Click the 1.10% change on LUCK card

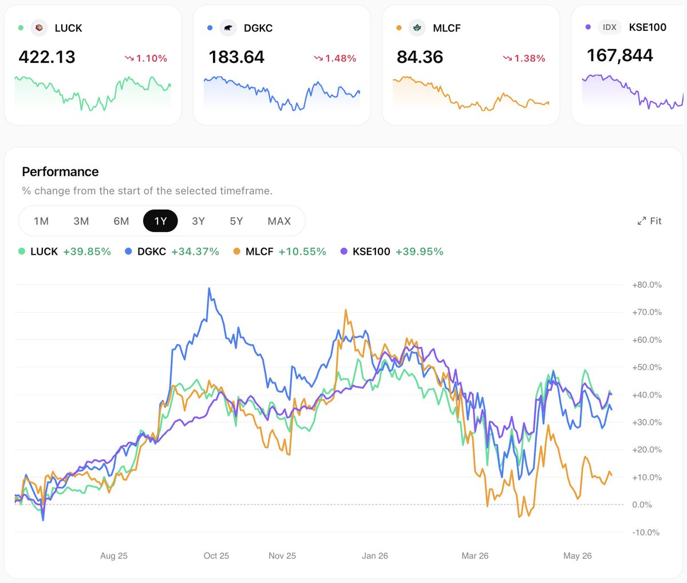coord(152,58)
